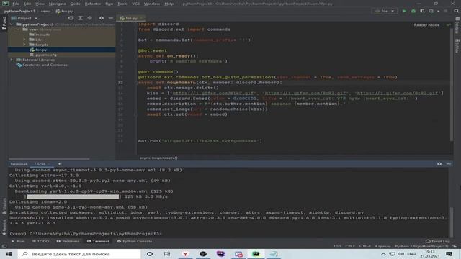This screenshot has width=461, height=259.
Task: Open the Refactor menu
Action: point(93,4)
